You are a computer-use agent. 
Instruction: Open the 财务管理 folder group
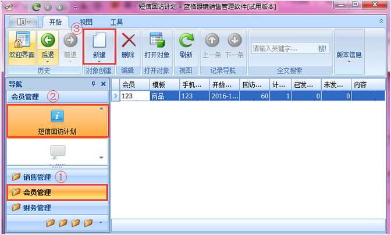(58, 207)
